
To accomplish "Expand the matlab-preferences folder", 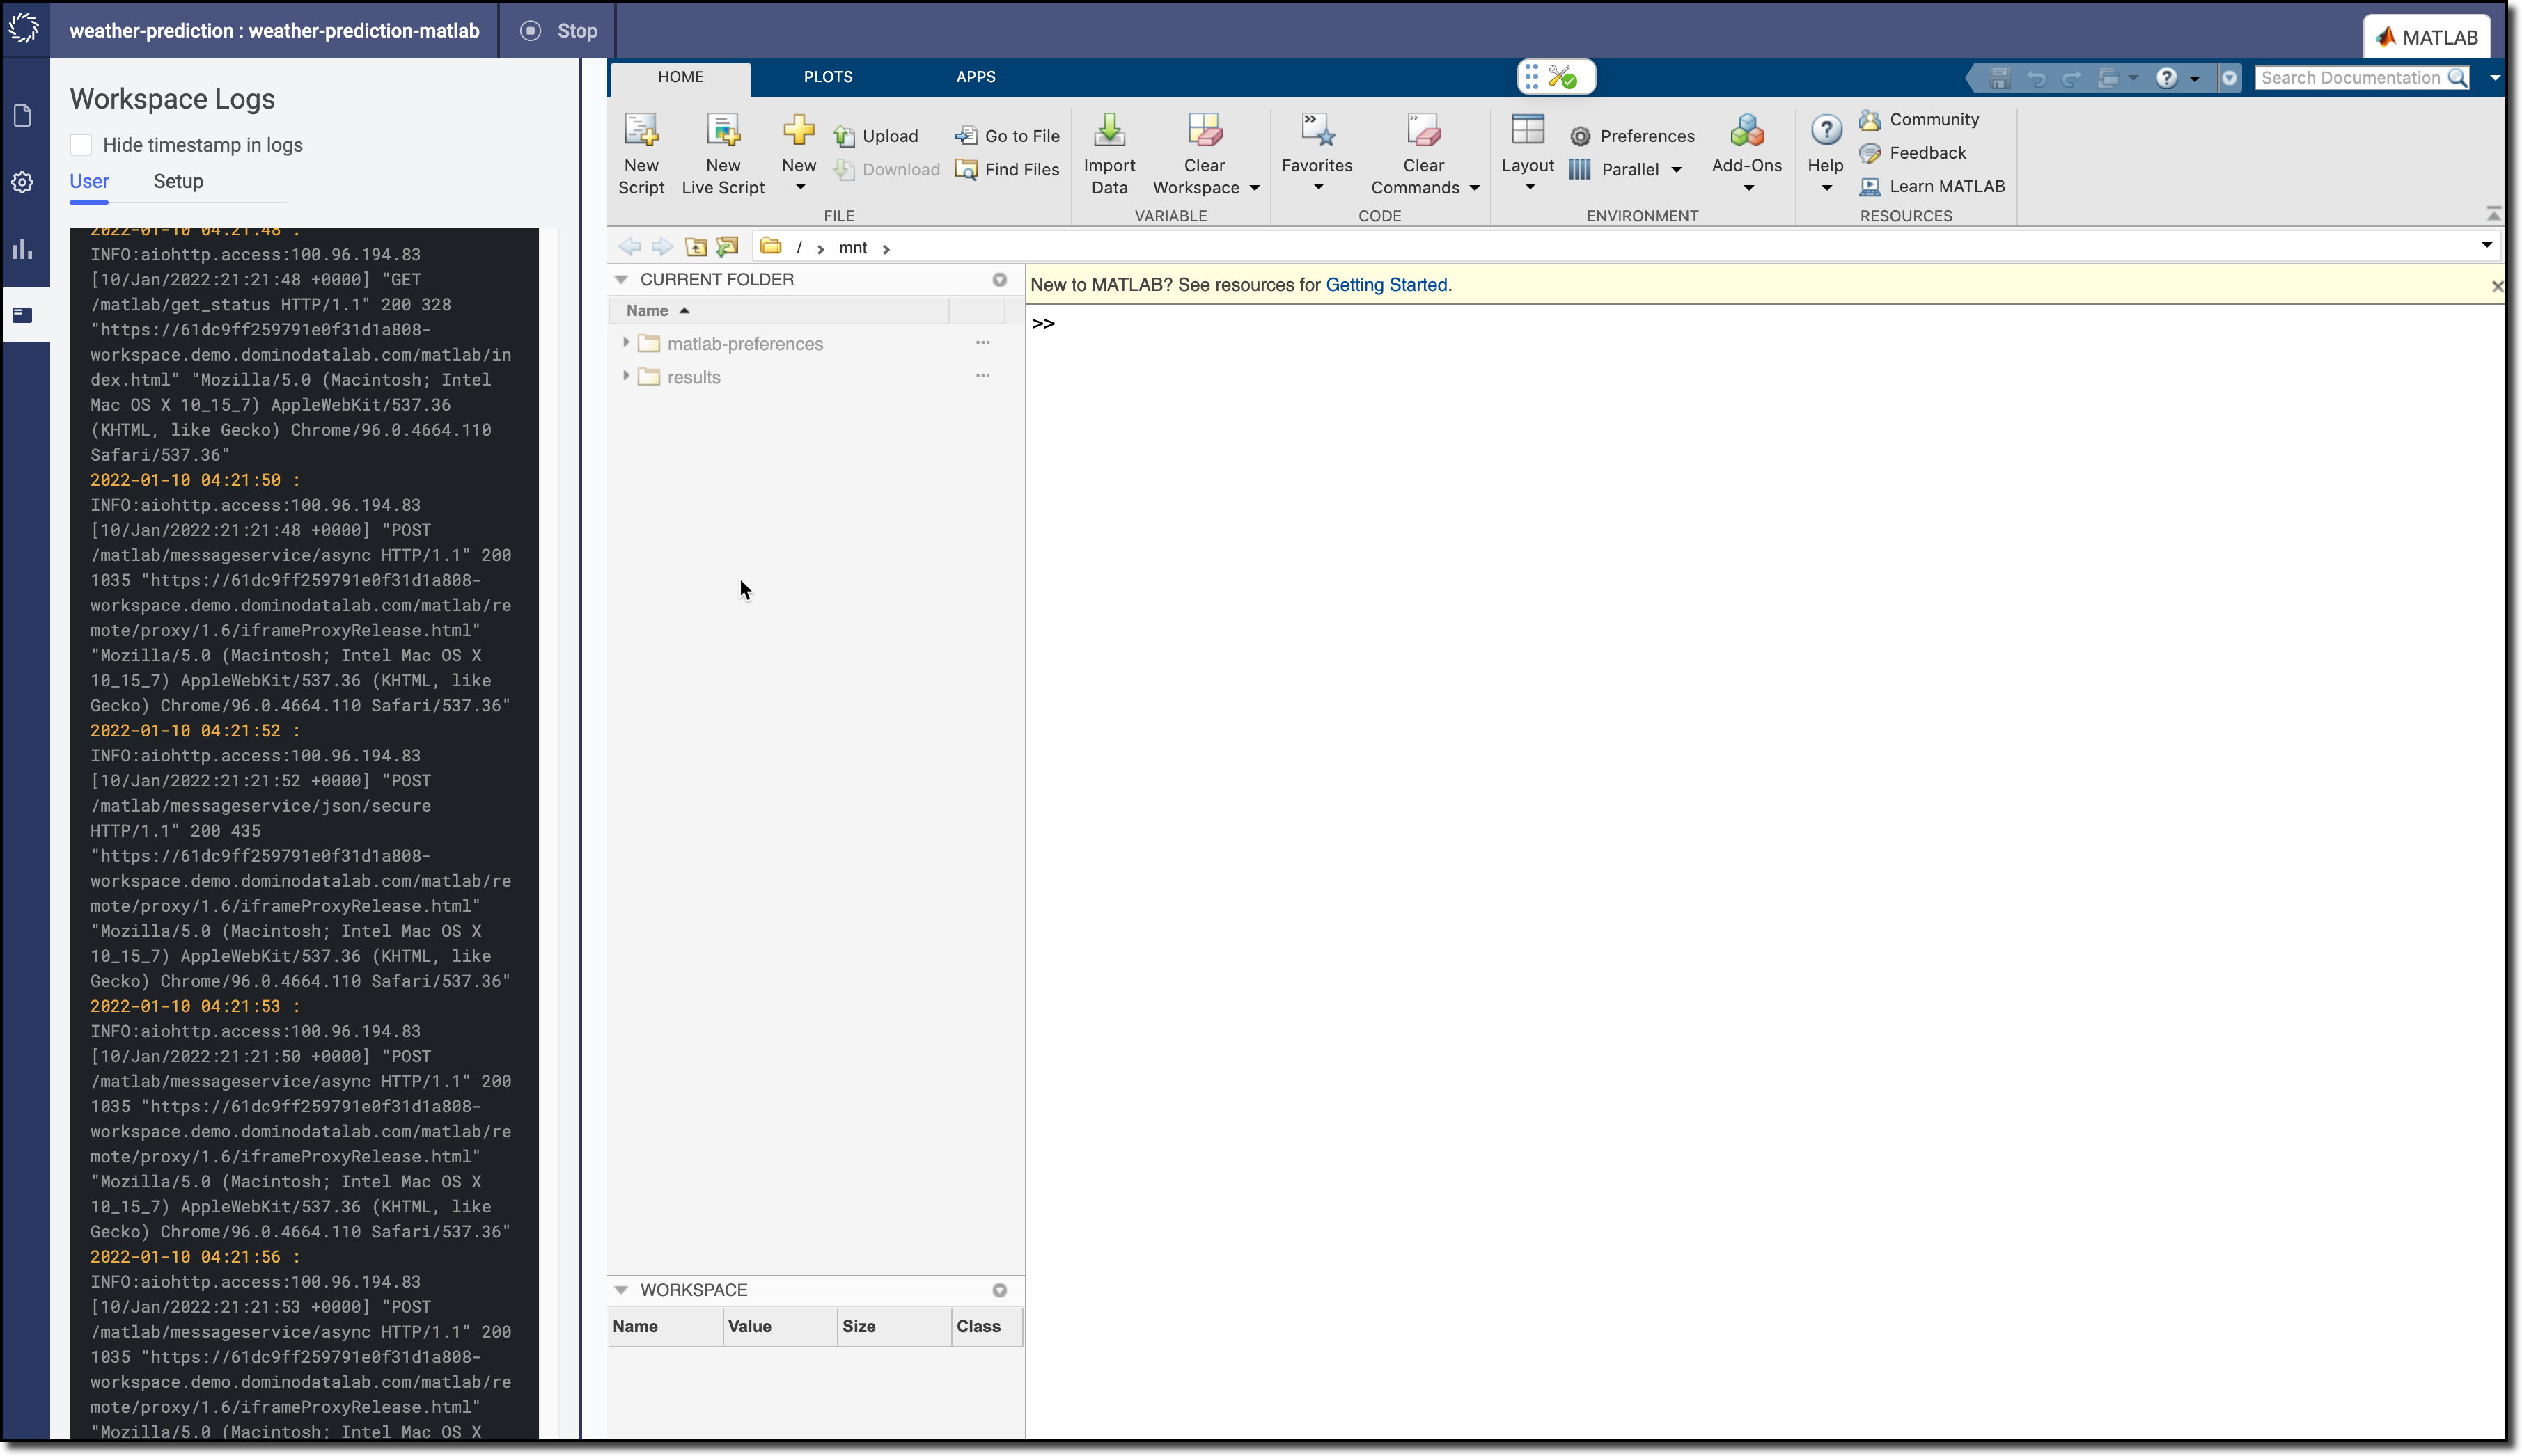I will tap(626, 343).
